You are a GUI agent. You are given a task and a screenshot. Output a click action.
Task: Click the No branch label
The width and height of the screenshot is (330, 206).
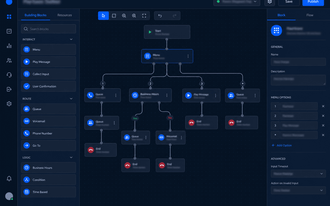[x=170, y=118]
